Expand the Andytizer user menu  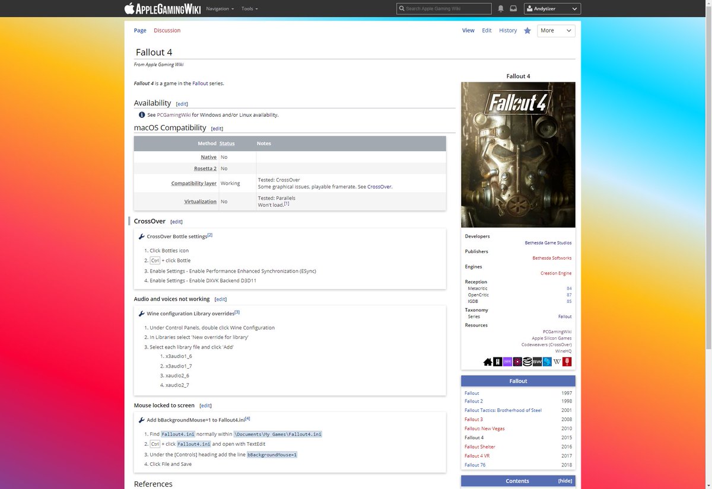coord(552,9)
